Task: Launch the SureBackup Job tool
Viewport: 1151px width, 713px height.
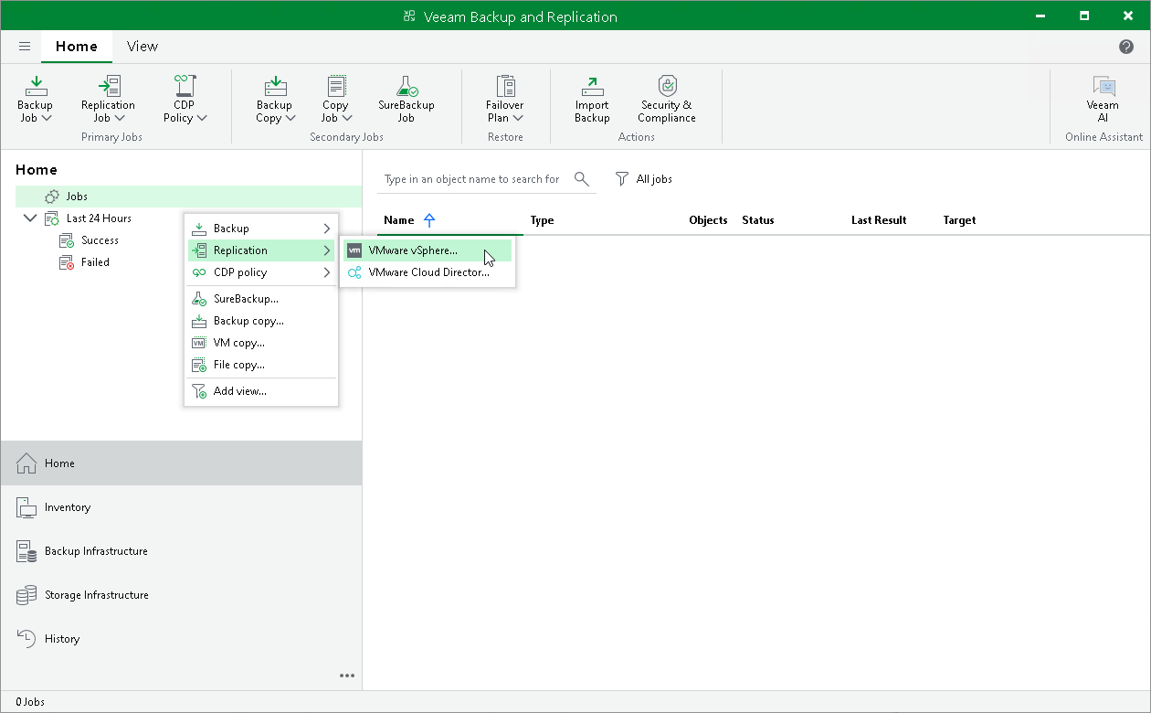Action: [x=406, y=99]
